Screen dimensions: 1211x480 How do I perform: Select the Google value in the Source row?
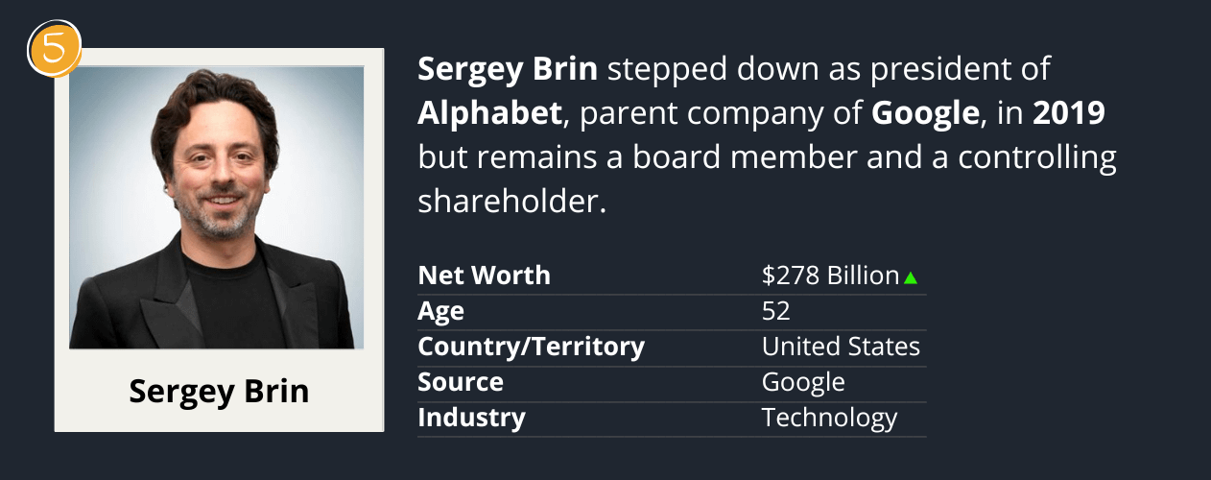(x=803, y=382)
